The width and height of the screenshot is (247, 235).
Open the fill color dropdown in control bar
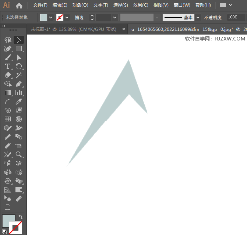[51, 17]
